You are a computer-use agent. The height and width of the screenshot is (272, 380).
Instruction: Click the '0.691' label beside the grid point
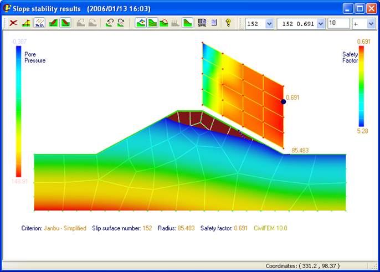(x=292, y=97)
